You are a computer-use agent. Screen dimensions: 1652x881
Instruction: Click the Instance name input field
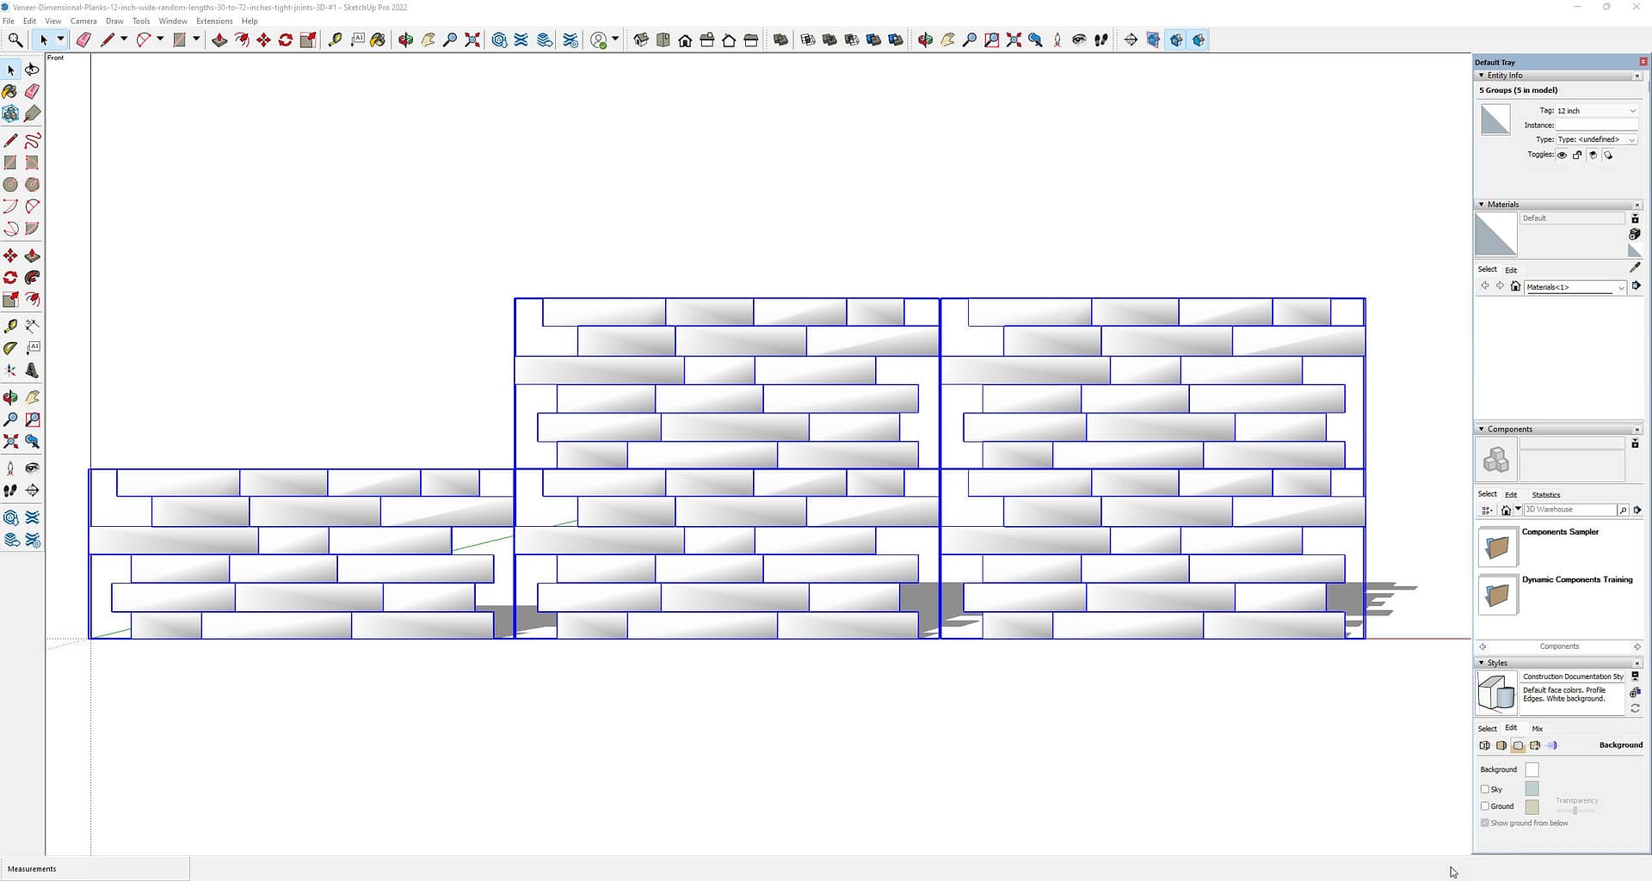tap(1596, 125)
